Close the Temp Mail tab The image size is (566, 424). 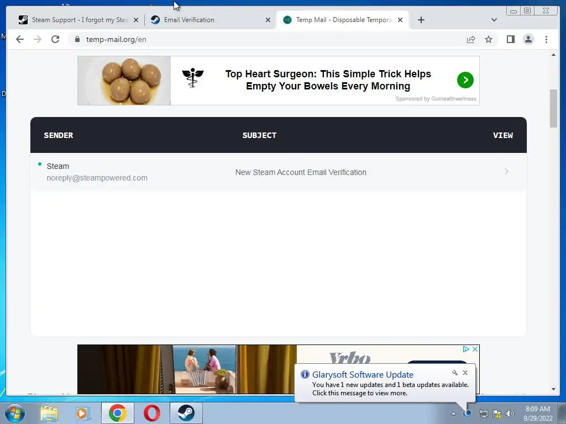click(x=400, y=20)
